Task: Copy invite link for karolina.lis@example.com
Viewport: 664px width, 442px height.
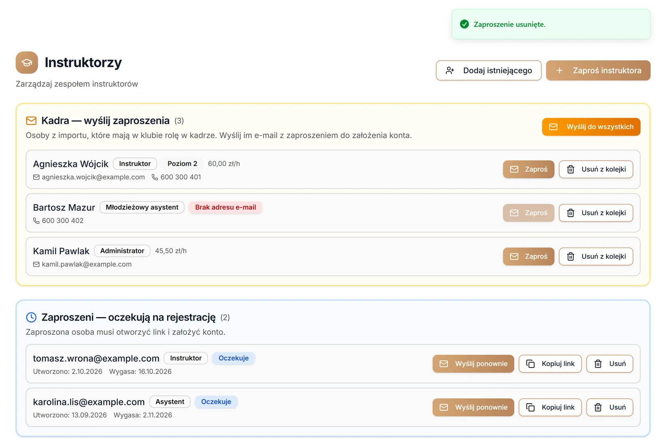Action: (550, 407)
